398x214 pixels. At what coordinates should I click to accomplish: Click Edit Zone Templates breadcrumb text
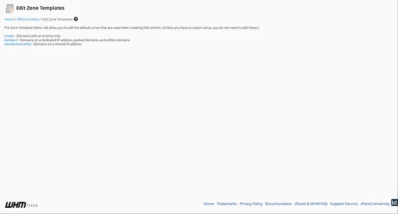click(x=57, y=19)
